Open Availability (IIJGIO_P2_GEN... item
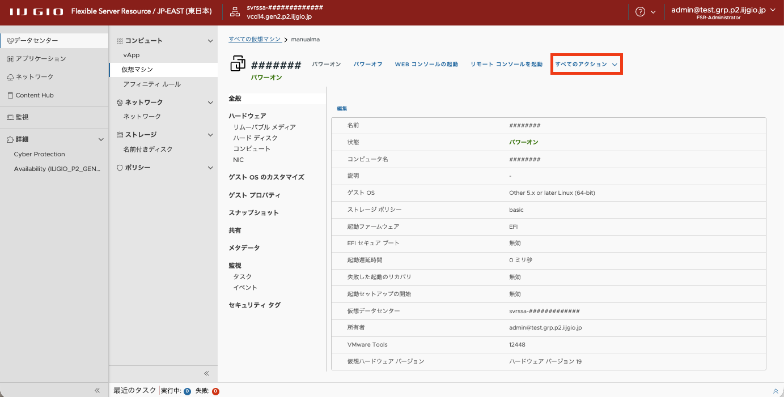784x397 pixels. 57,169
